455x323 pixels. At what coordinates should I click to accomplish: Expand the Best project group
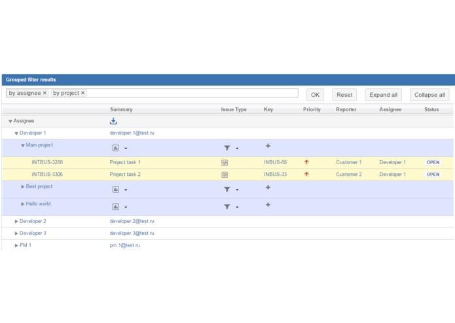pos(23,187)
